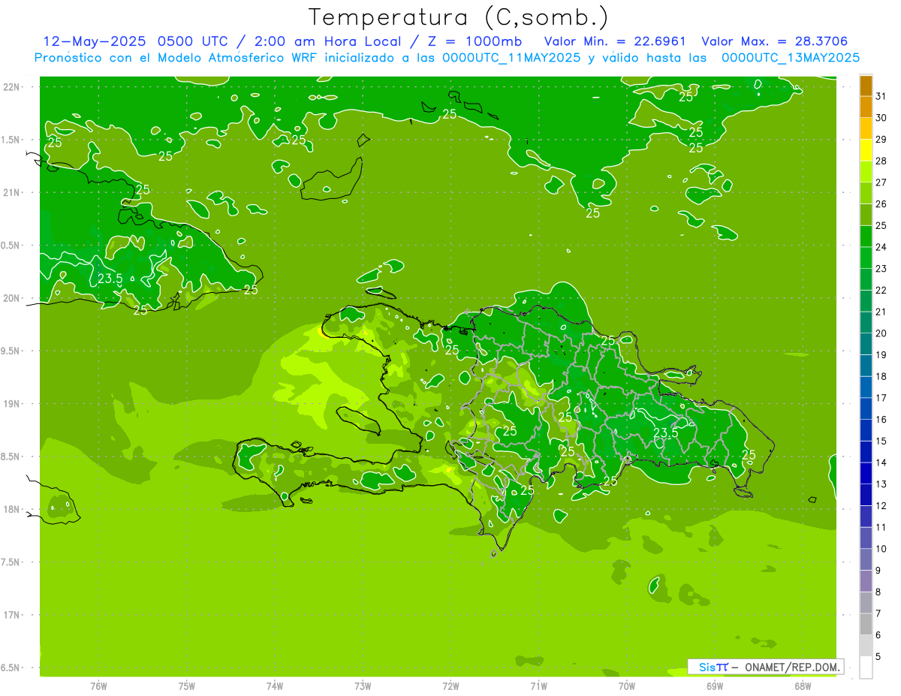Image resolution: width=901 pixels, height=696 pixels.
Task: Select the "2:00 am Hora Local" text
Action: (326, 41)
